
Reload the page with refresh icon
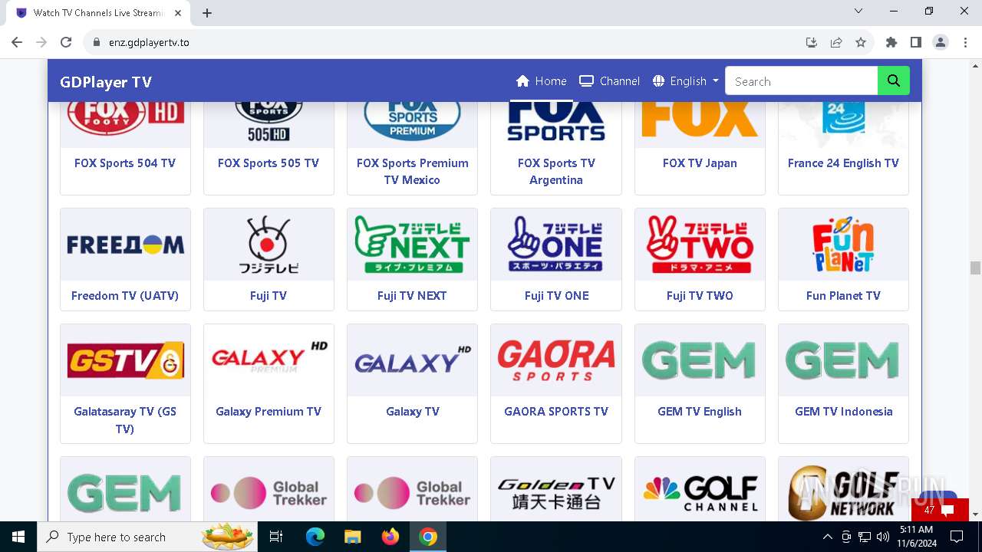[x=66, y=42]
